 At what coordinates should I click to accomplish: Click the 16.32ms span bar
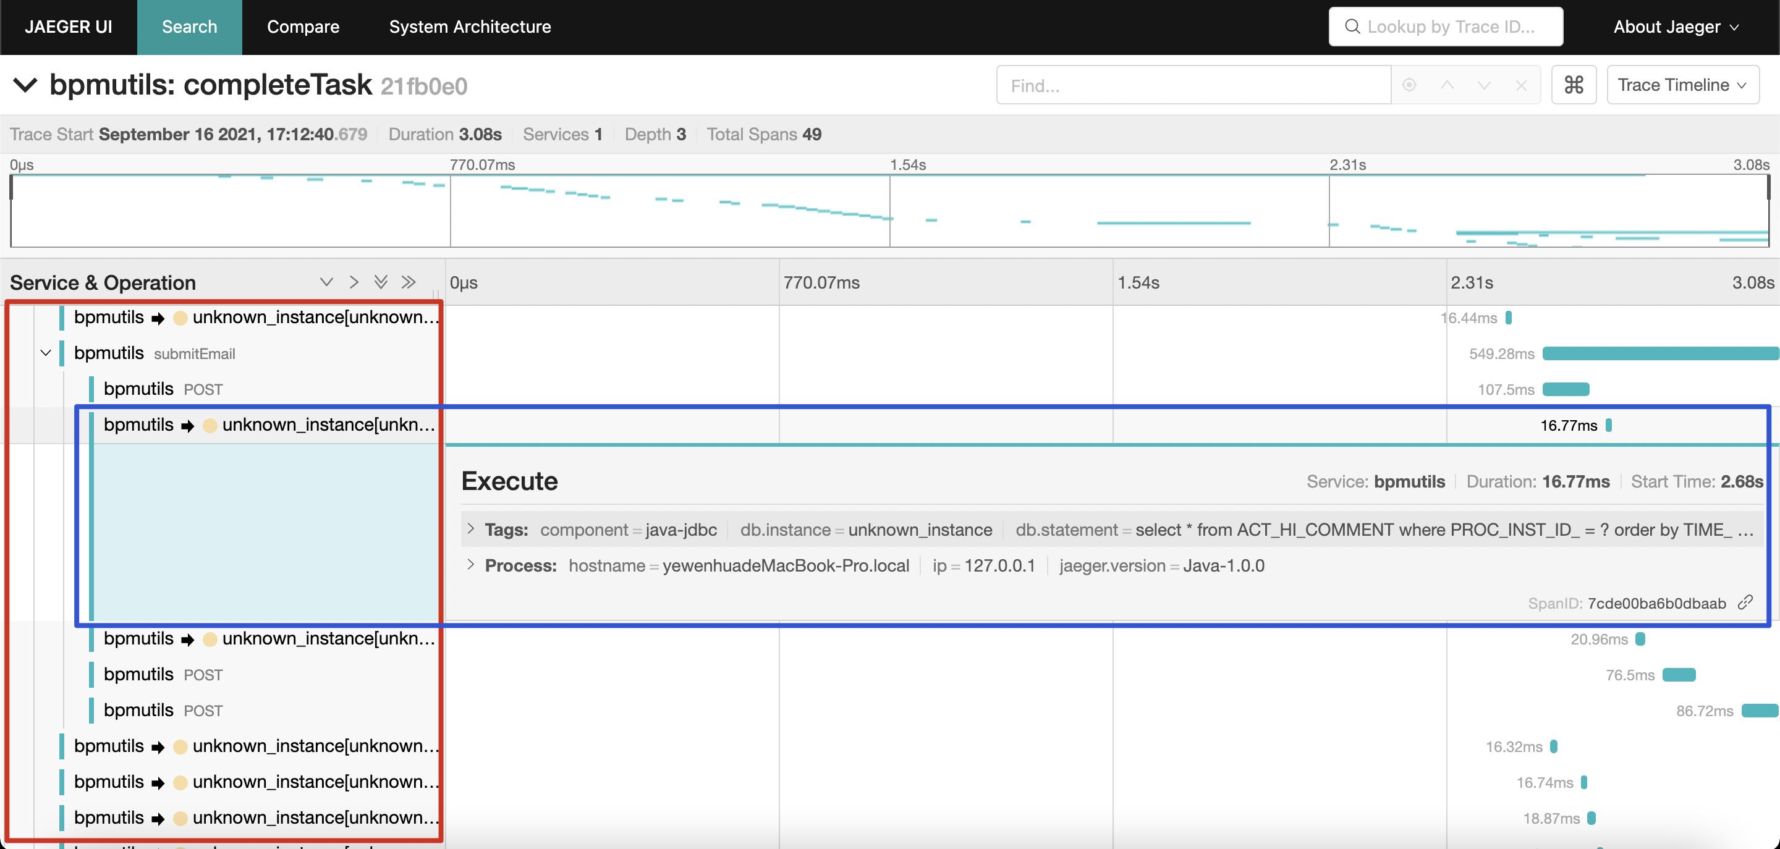[1553, 747]
